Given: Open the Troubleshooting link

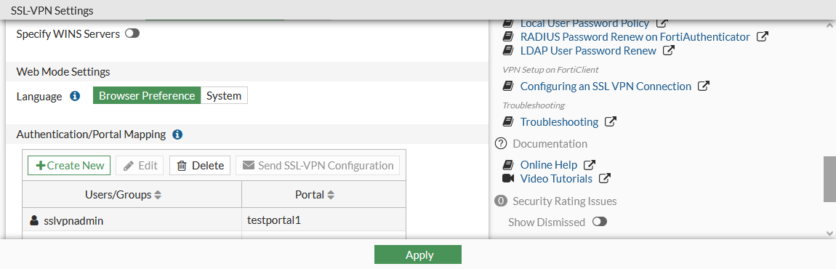Looking at the screenshot, I should pos(559,121).
